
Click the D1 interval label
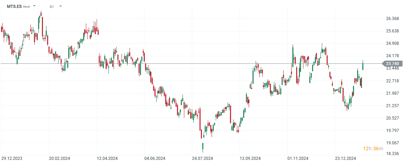click(x=52, y=7)
